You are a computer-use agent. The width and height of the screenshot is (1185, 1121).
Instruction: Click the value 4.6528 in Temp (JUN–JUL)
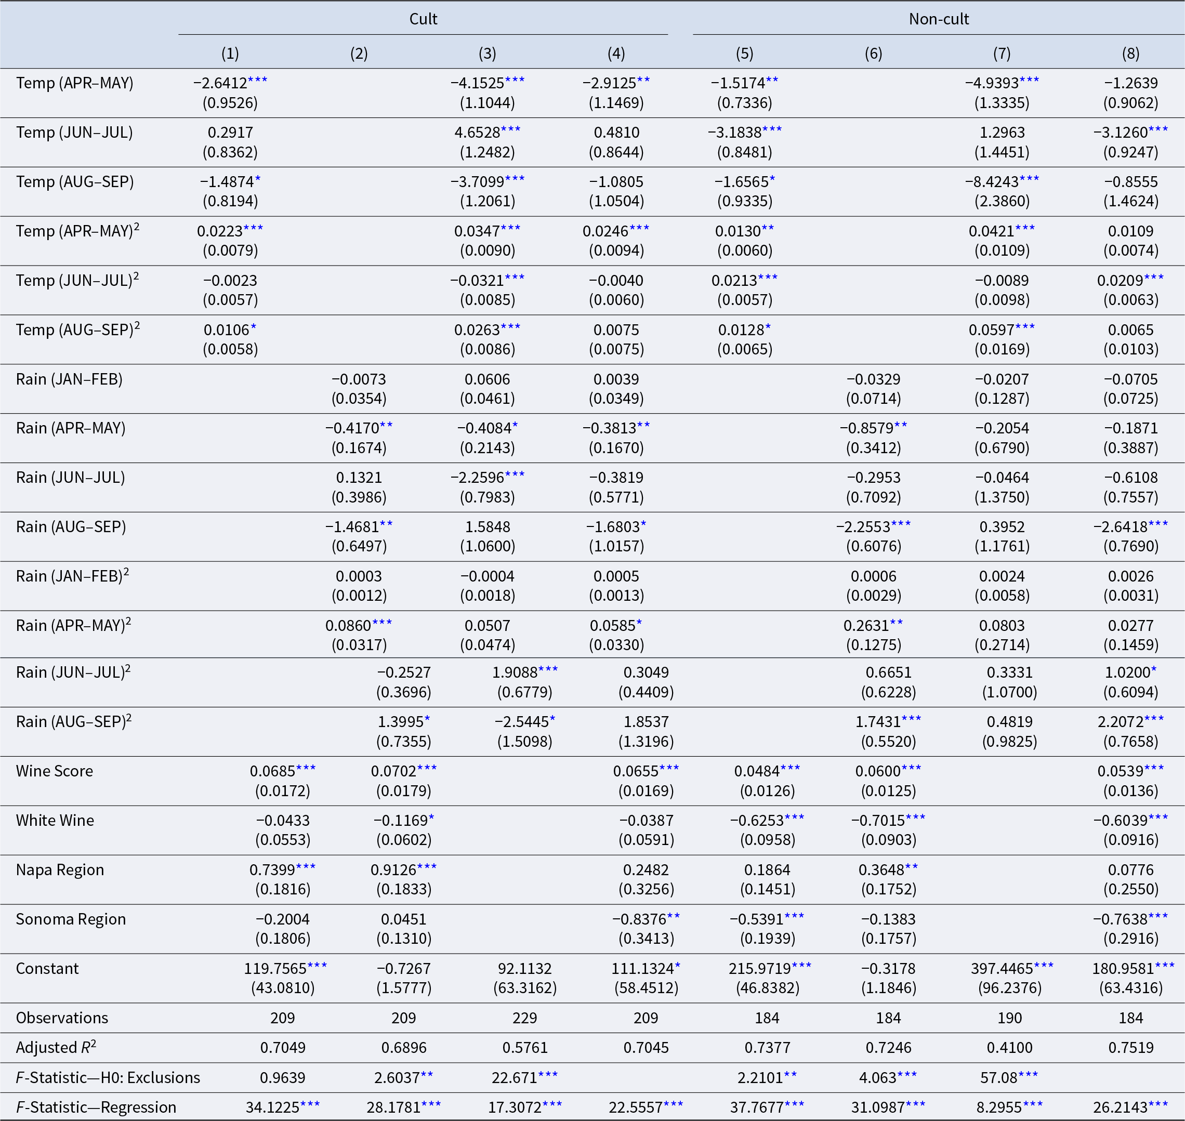click(477, 132)
